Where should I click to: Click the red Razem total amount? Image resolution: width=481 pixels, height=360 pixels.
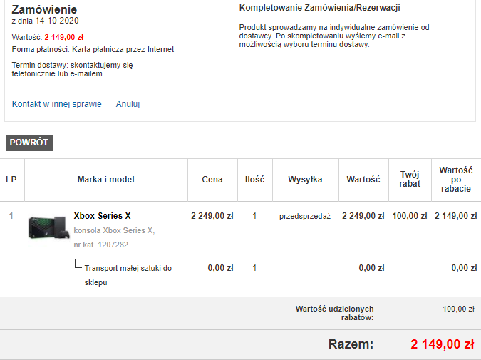click(x=442, y=345)
